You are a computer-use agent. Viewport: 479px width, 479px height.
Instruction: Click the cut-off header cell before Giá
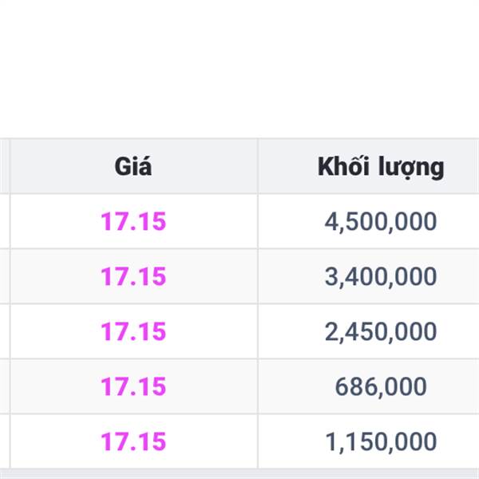click(5, 166)
